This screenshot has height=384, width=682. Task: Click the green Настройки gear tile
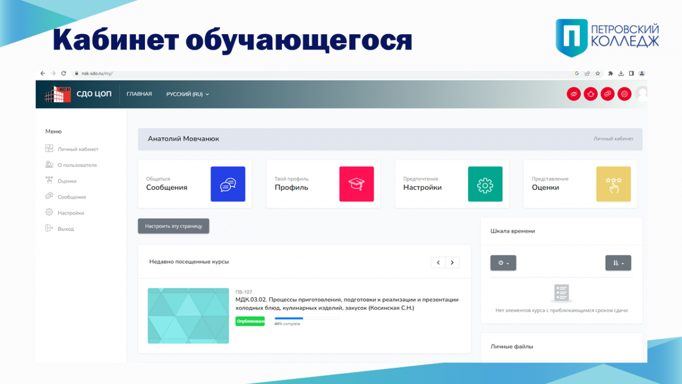coord(485,184)
